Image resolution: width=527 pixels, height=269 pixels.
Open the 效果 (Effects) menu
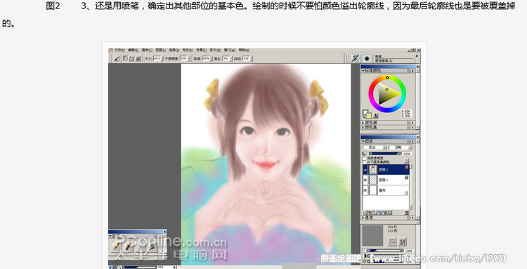click(202, 50)
